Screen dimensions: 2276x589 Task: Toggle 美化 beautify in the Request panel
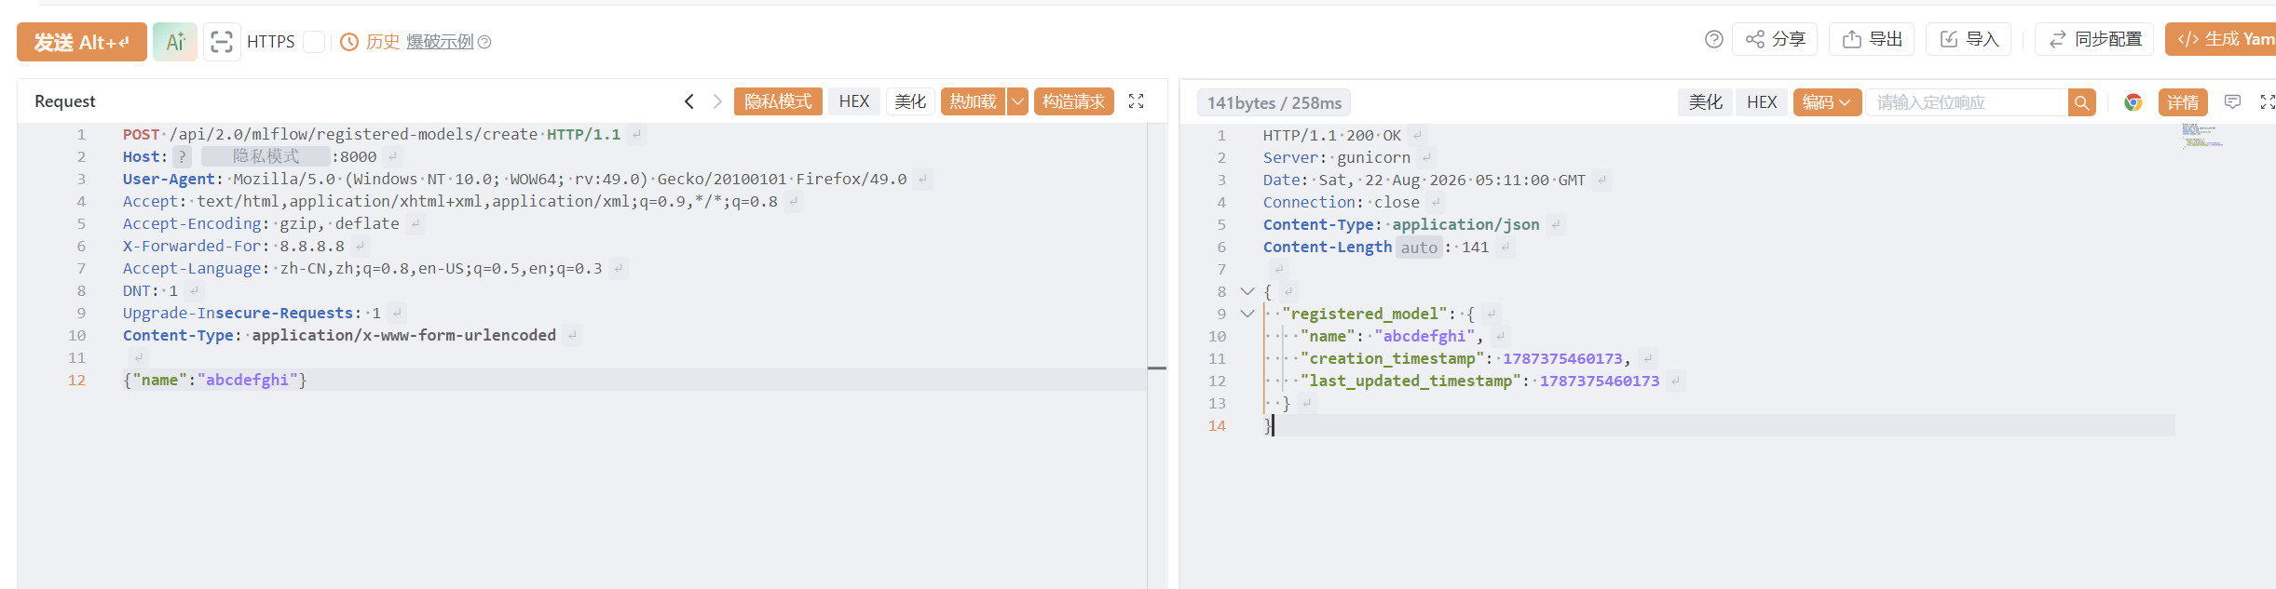[x=910, y=101]
